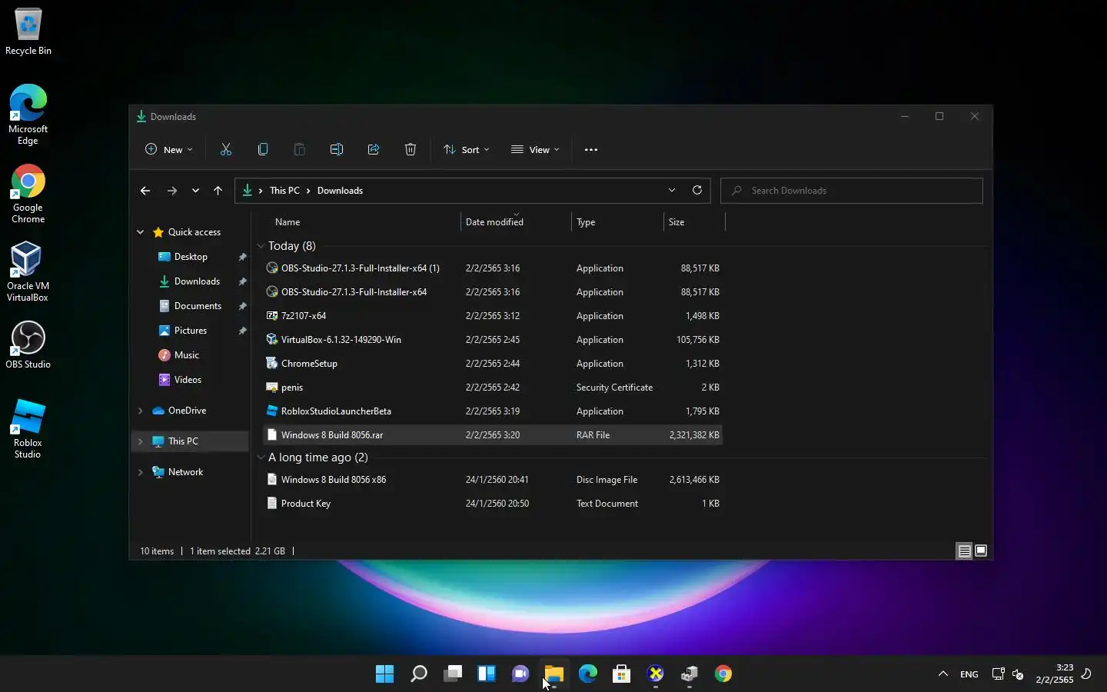Image resolution: width=1107 pixels, height=692 pixels.
Task: Select Google Chrome desktop shortcut
Action: (x=28, y=194)
